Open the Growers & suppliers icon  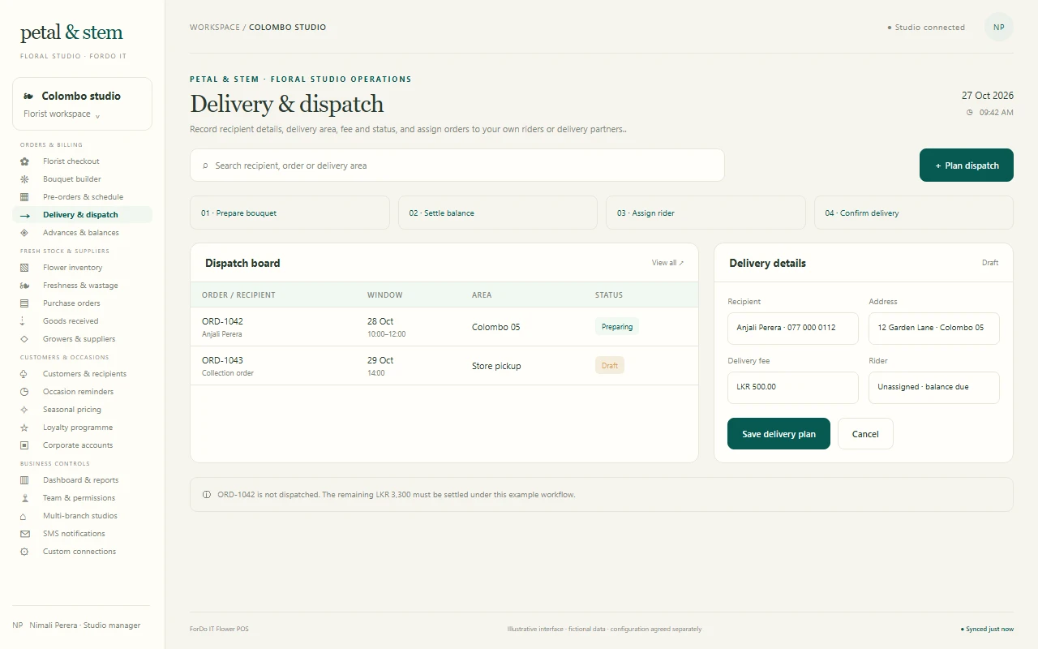tap(24, 339)
